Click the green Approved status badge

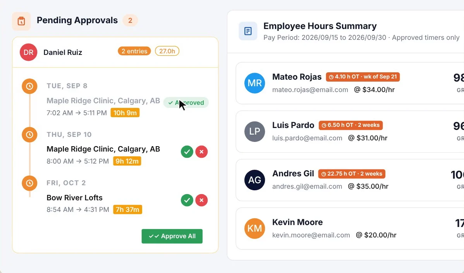(186, 102)
